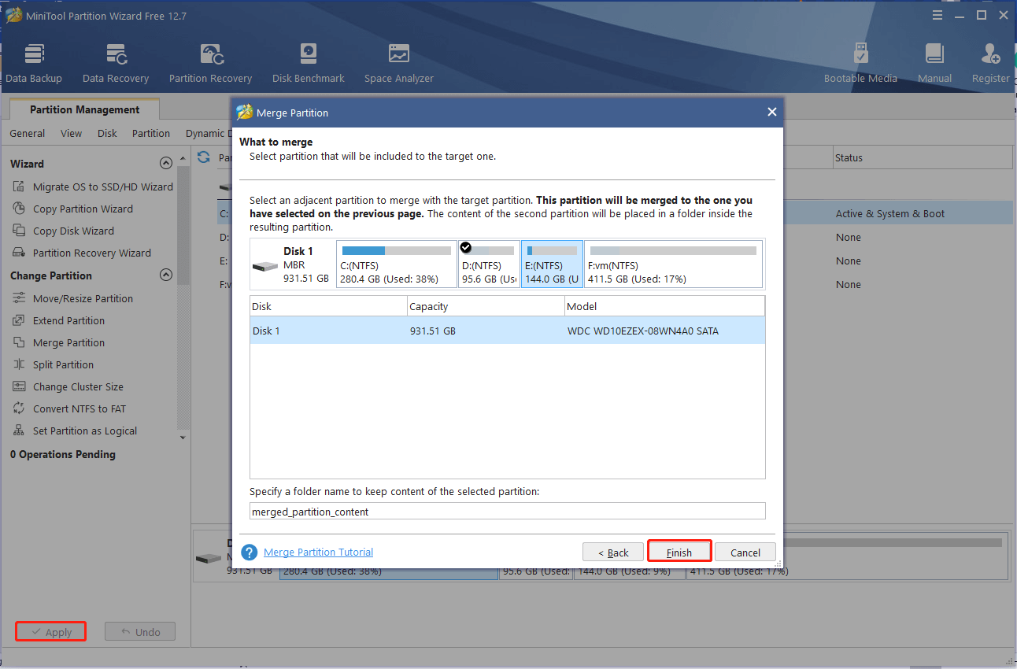The height and width of the screenshot is (669, 1017).
Task: Click the help question mark icon in dialog
Action: point(250,553)
